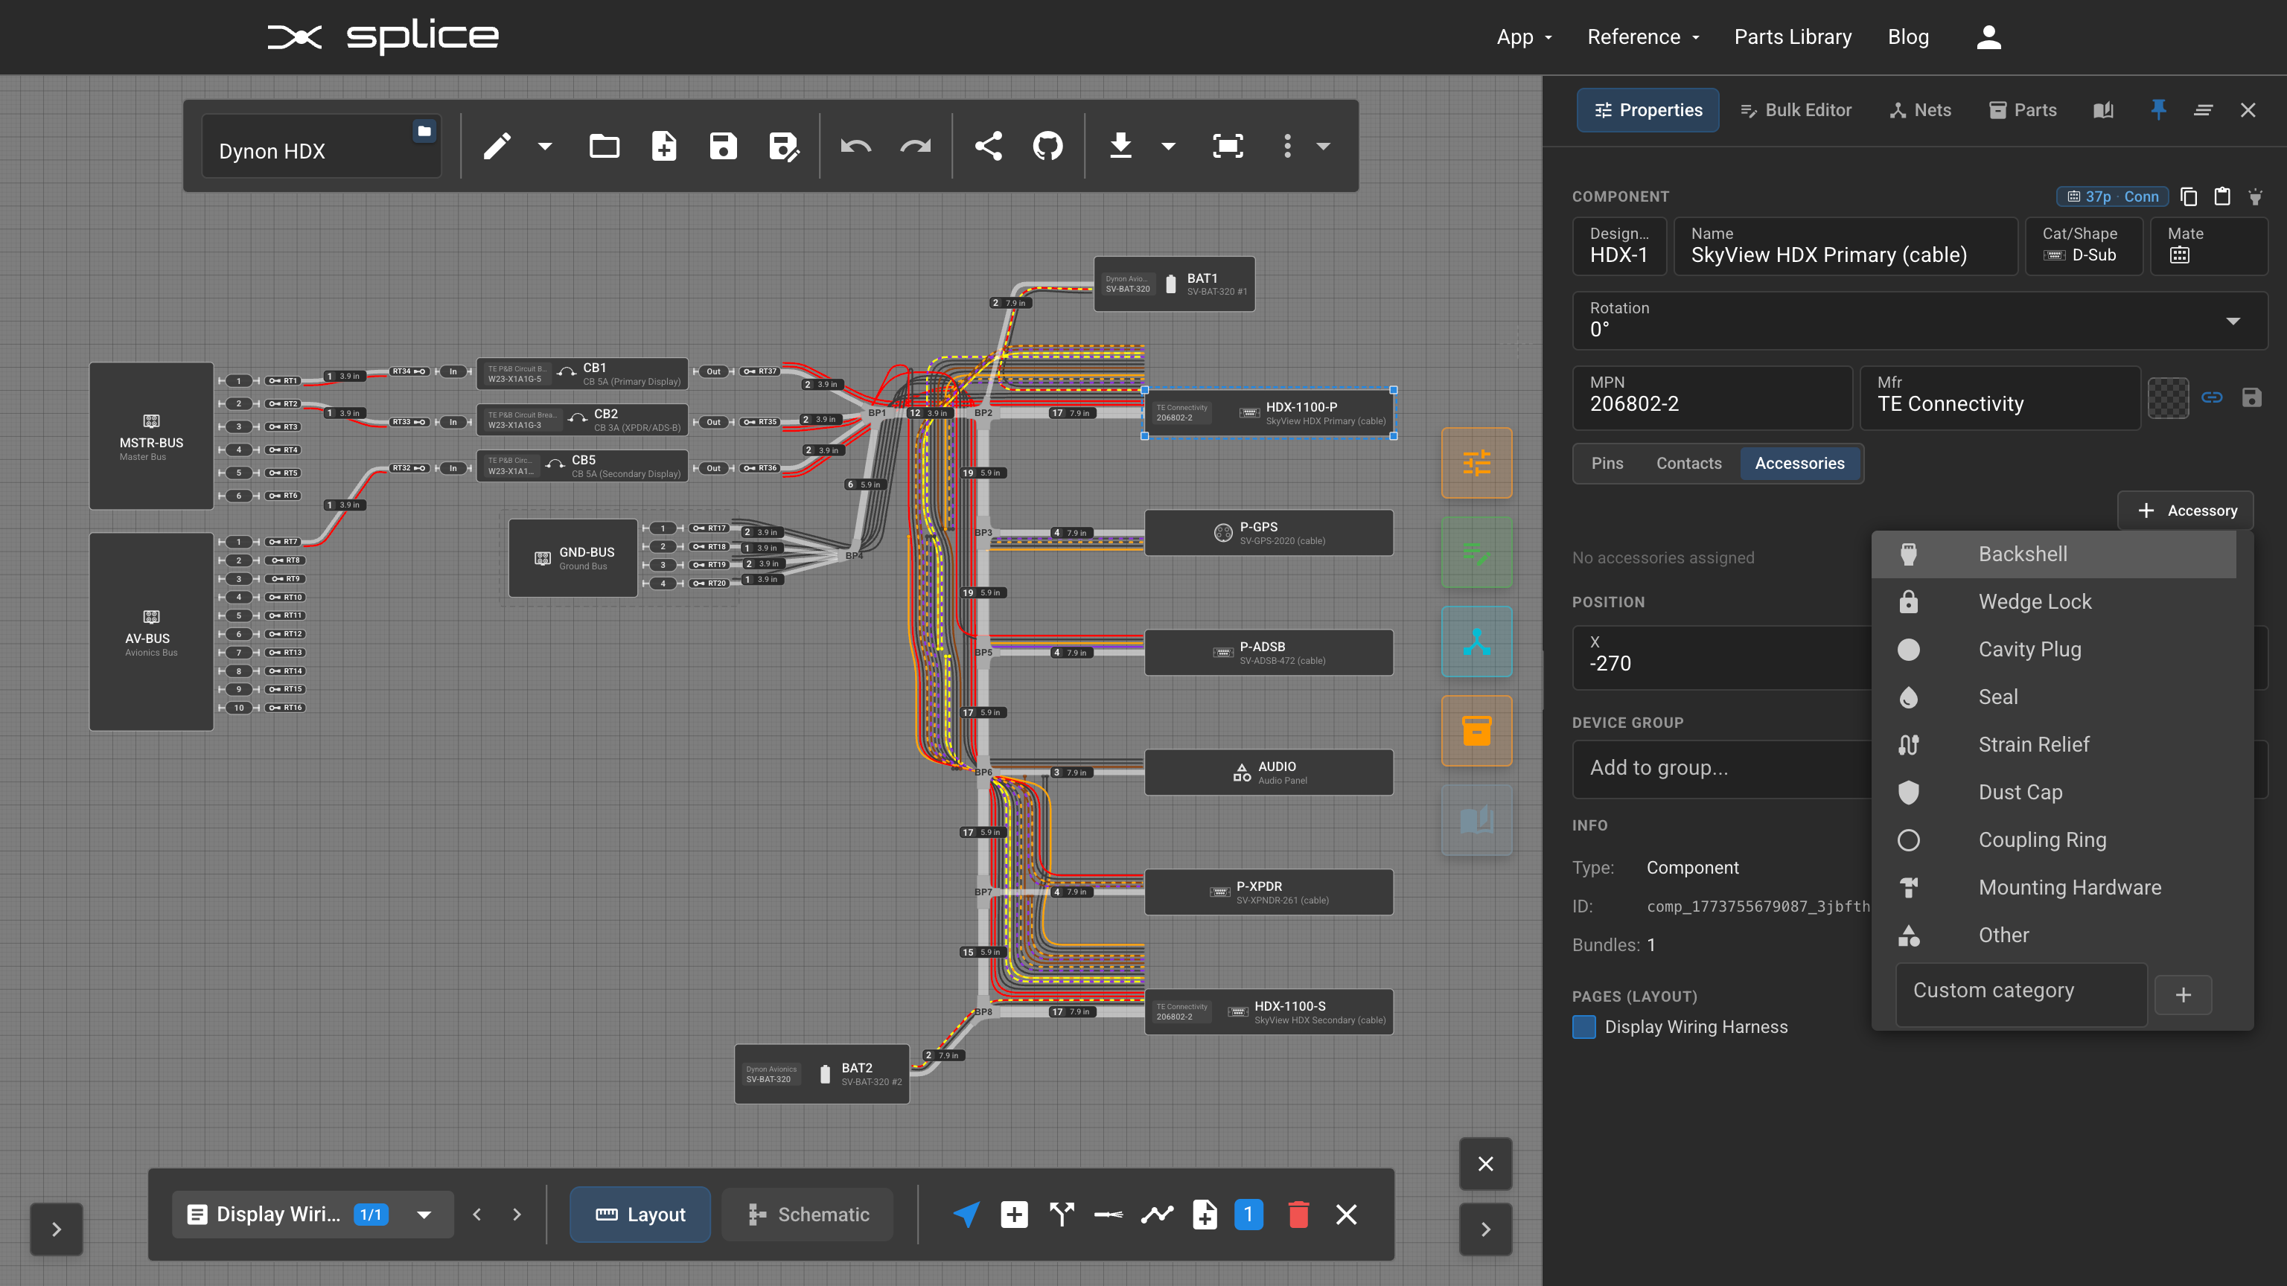Click the MPN input field
Image resolution: width=2287 pixels, height=1286 pixels.
point(1712,397)
